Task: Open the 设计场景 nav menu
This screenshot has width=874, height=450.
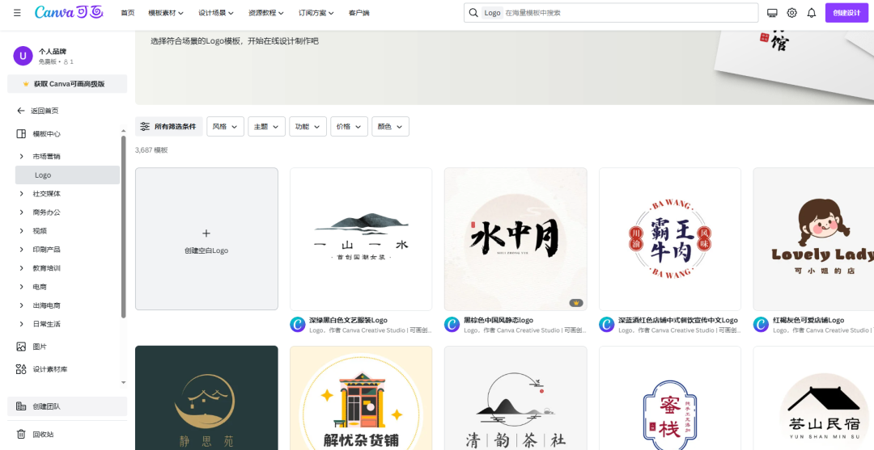Action: coord(216,13)
